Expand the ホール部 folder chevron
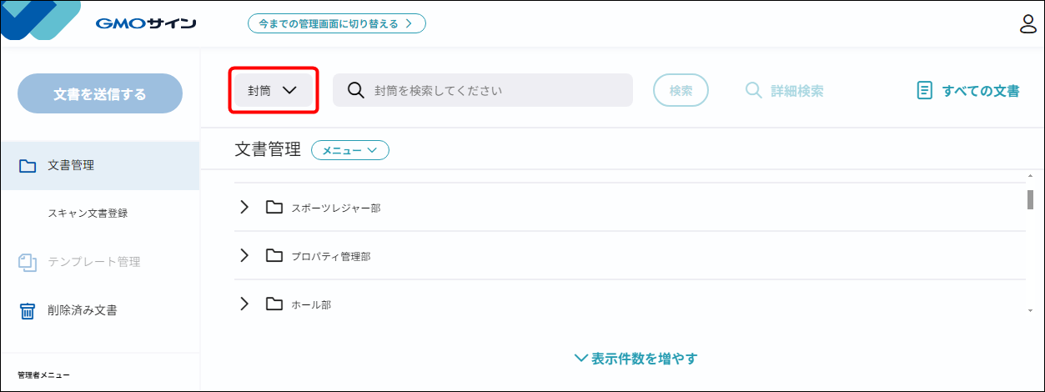 [244, 304]
